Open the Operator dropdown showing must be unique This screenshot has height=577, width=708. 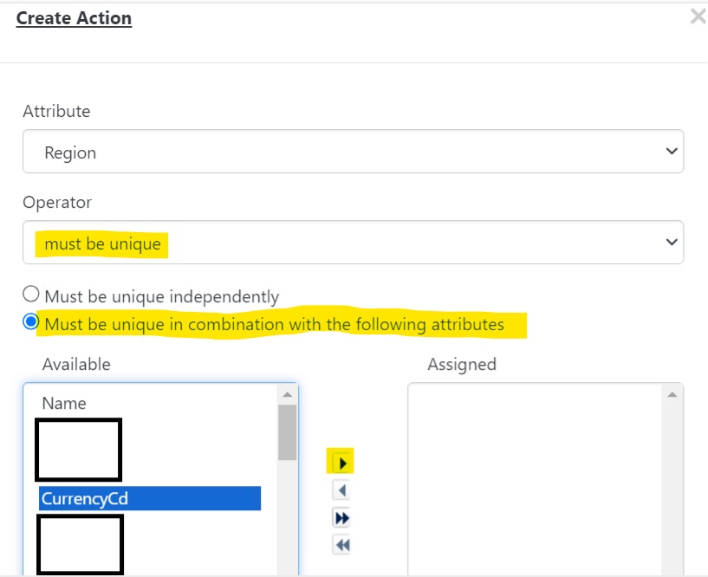347,243
